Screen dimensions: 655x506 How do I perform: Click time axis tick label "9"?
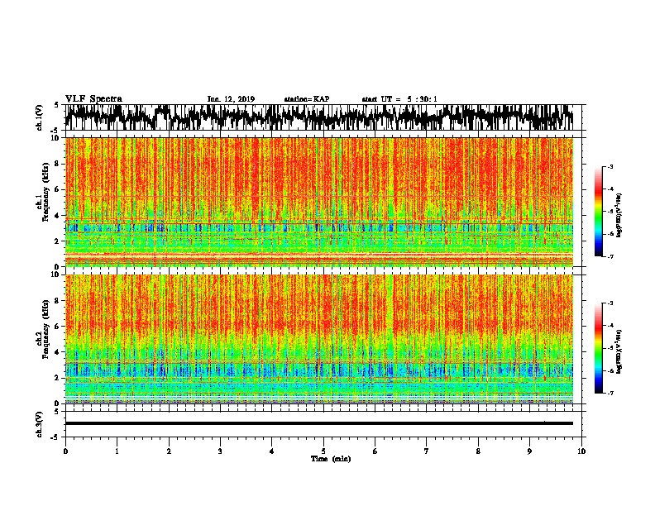[529, 451]
